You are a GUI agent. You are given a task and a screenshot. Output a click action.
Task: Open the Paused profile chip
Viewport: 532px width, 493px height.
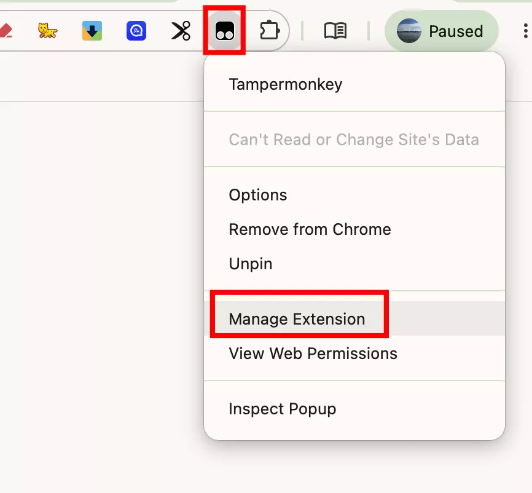coord(442,31)
